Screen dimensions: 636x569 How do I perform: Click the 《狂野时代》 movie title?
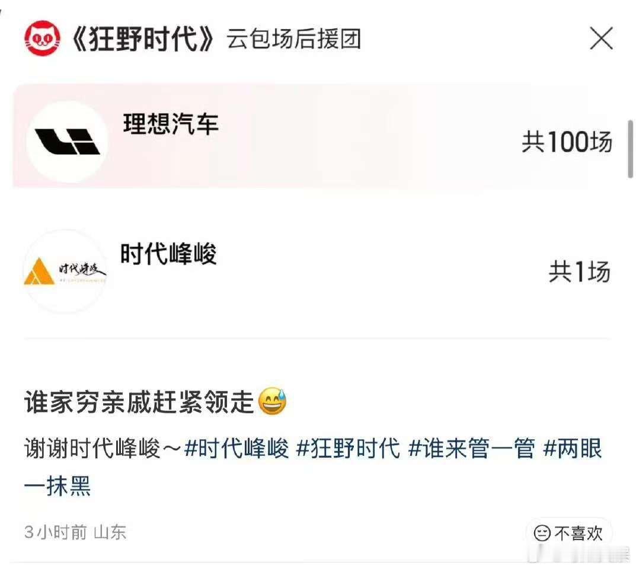tap(143, 39)
